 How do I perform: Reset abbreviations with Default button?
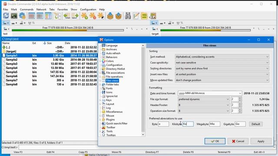[x=256, y=124]
